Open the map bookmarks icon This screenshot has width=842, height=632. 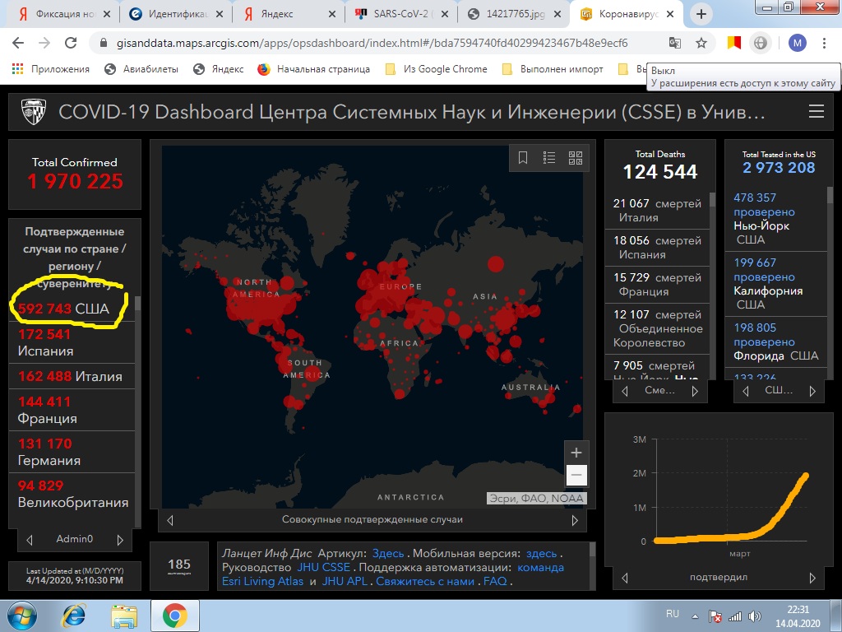click(x=522, y=157)
